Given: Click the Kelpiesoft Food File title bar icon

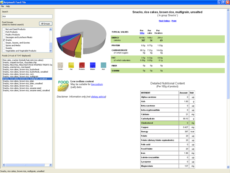Looking at the screenshot, I should click(x=2, y=2).
